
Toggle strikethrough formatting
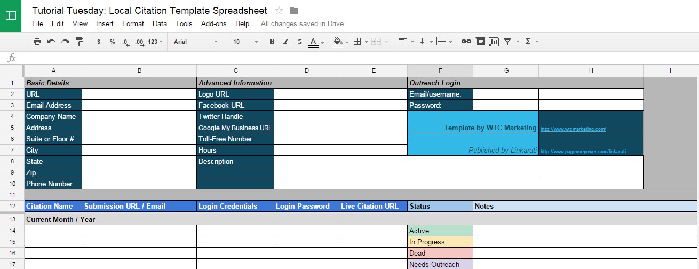[299, 42]
